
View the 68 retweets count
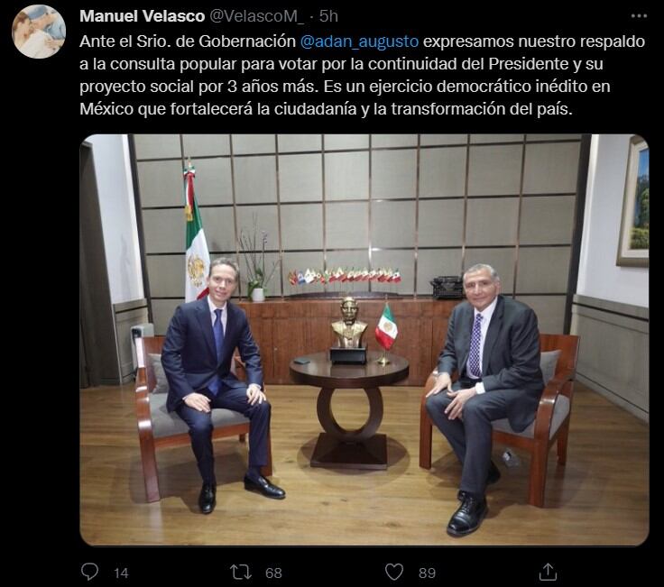tap(273, 573)
